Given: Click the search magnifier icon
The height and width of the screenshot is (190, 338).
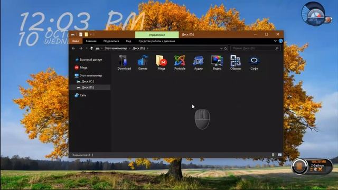Looking at the screenshot, I should coord(277,49).
